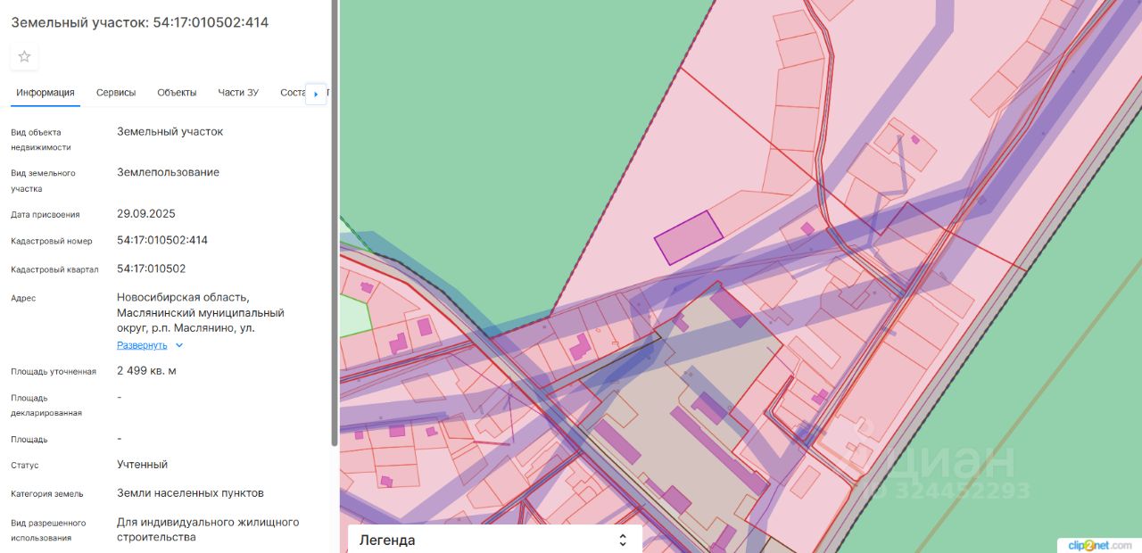This screenshot has width=1142, height=553.
Task: Expand the full address via Развернуть
Action: point(142,345)
